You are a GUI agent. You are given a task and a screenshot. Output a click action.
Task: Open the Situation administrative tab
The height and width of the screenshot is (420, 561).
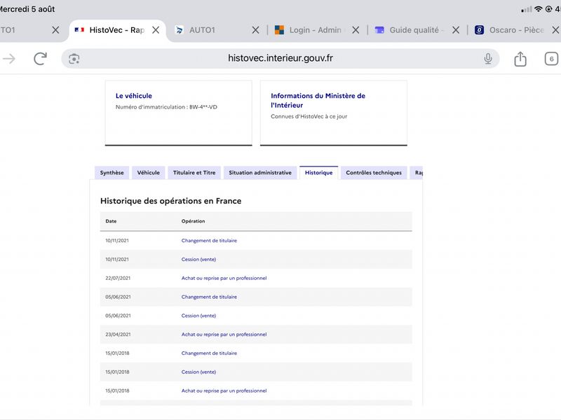tap(260, 172)
